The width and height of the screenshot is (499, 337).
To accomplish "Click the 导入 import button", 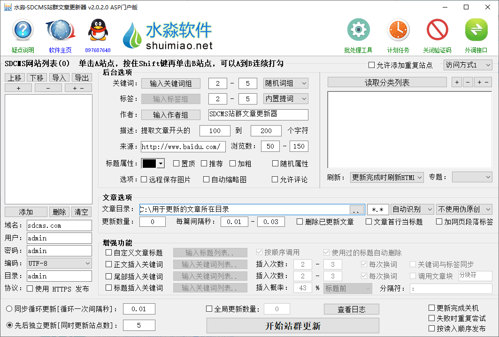I will (59, 77).
